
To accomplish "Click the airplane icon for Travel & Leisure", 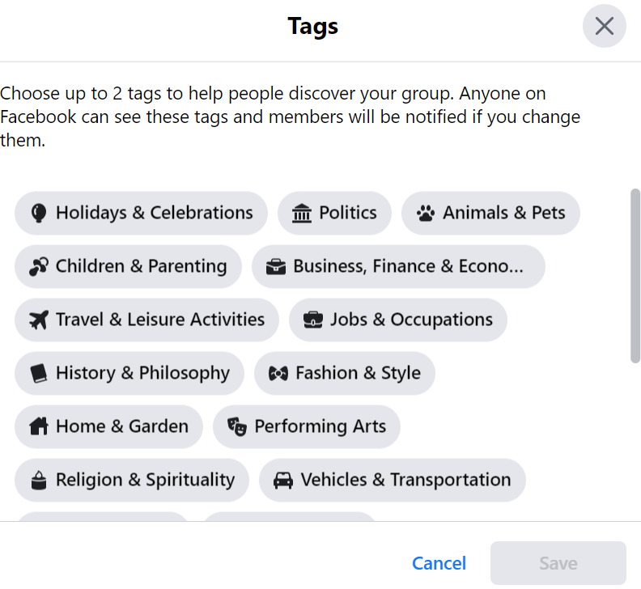I will click(x=38, y=320).
